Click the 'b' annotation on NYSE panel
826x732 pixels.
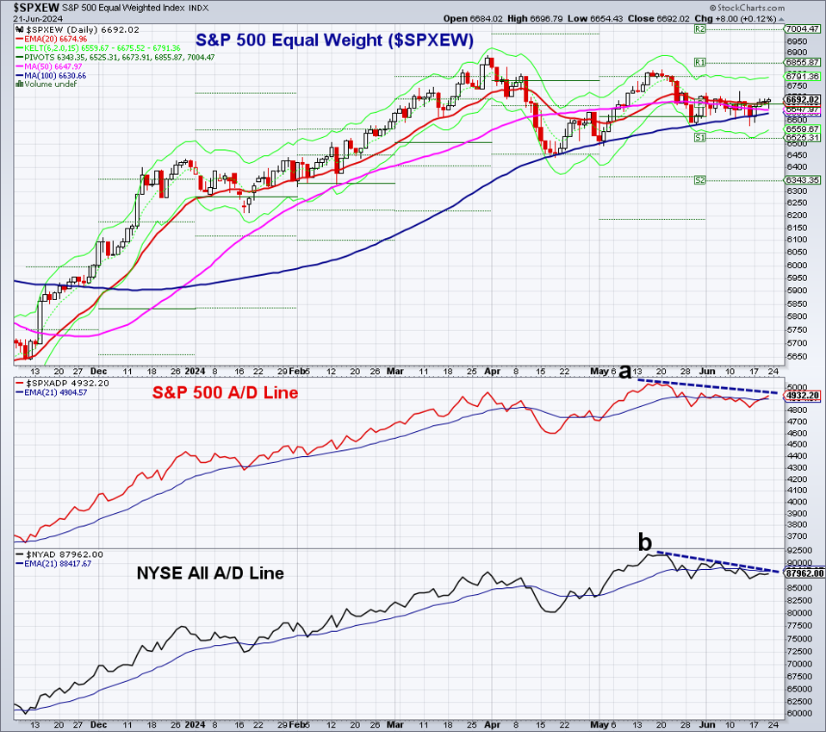point(644,542)
